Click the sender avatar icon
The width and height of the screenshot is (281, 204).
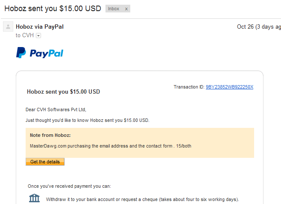(8, 27)
